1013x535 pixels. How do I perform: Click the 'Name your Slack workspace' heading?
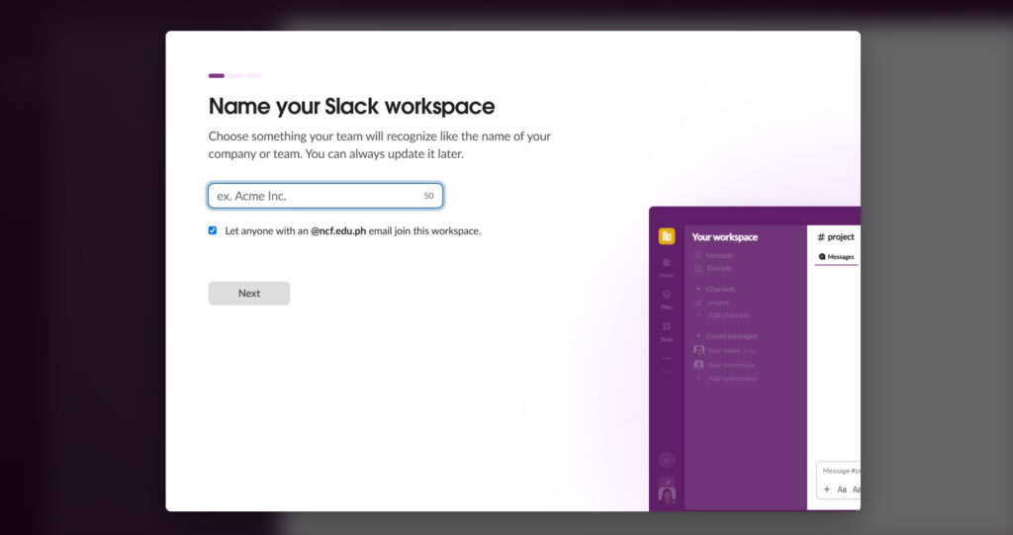point(351,107)
